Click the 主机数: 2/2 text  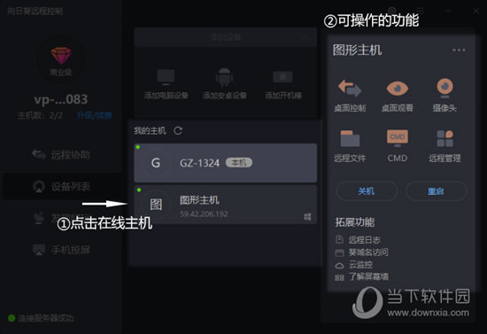[40, 116]
